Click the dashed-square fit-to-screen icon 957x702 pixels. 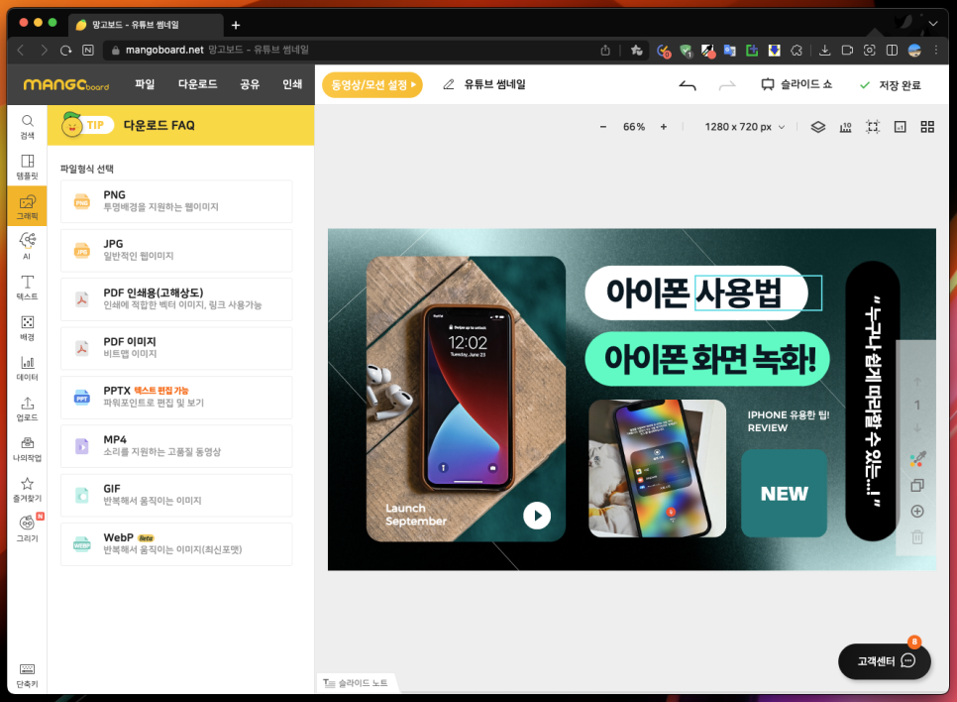point(873,127)
